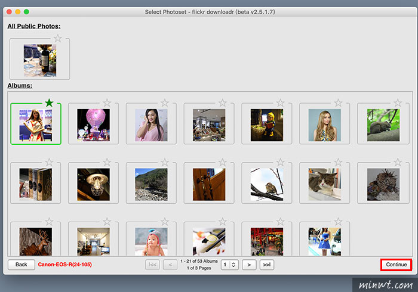The width and height of the screenshot is (418, 292).
Task: Click the green favorite star on the selected album
Action: tap(49, 102)
